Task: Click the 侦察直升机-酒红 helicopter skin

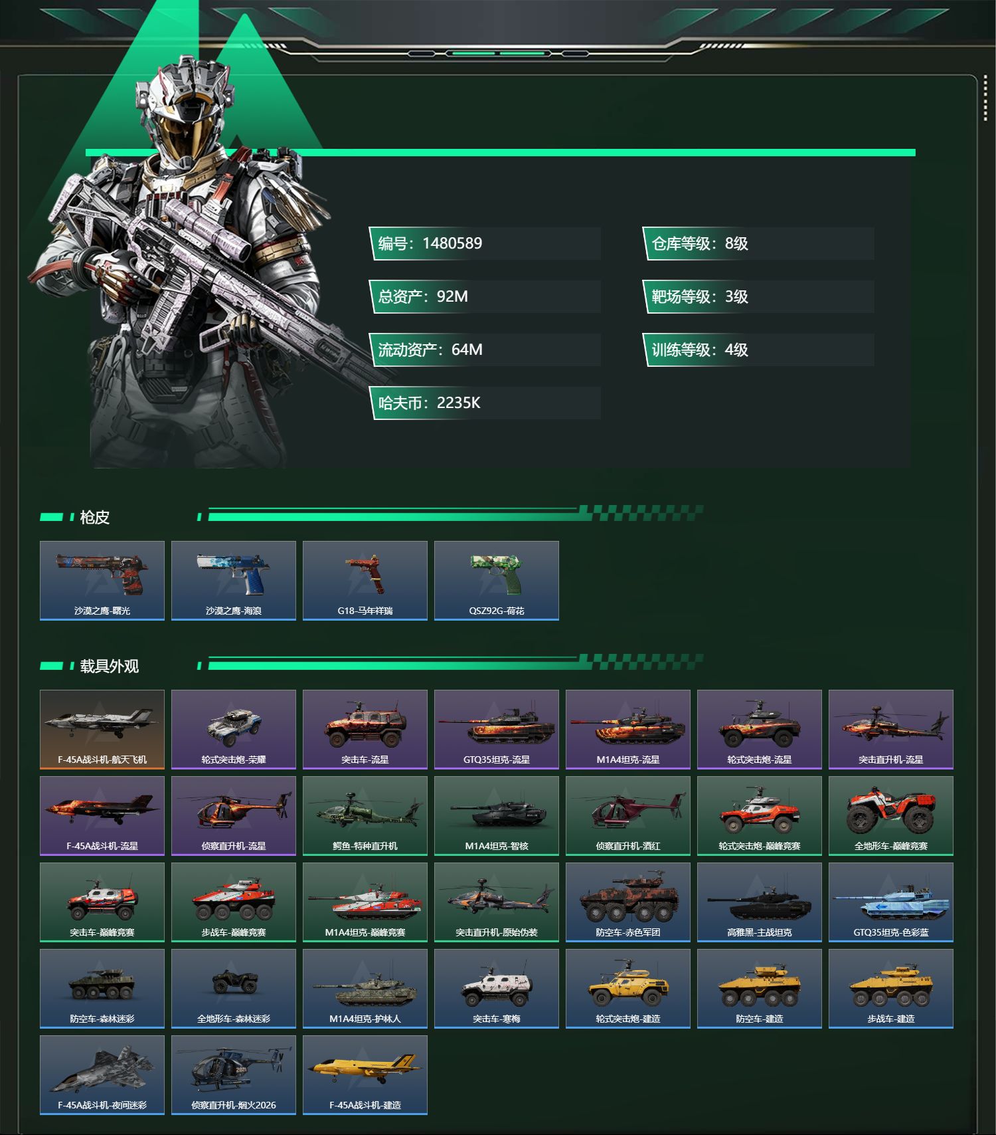Action: 628,816
